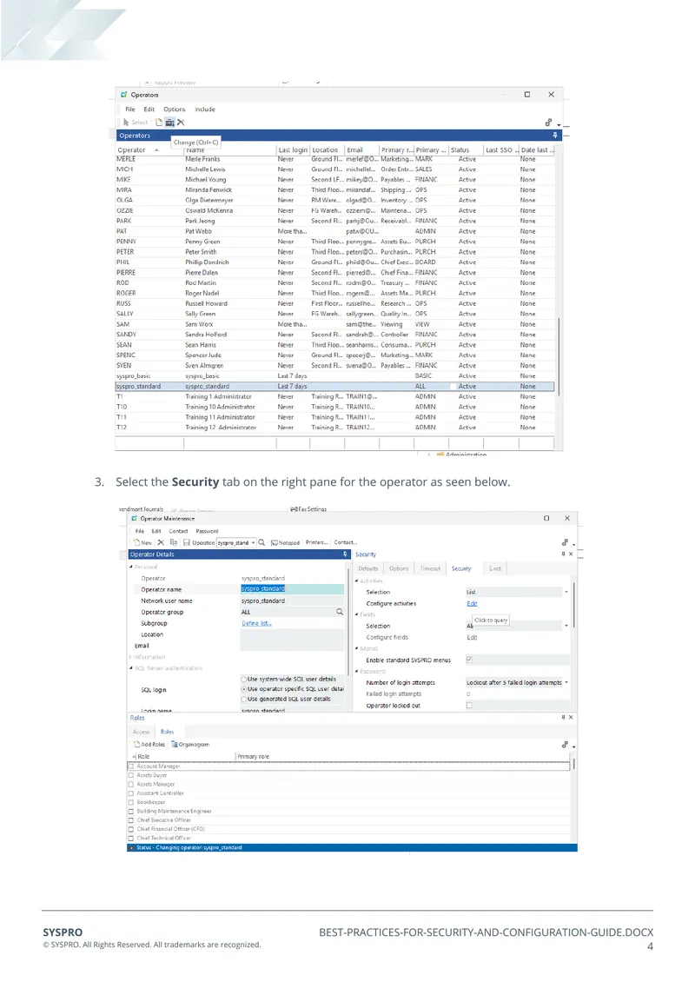Click the Status column header

point(466,149)
